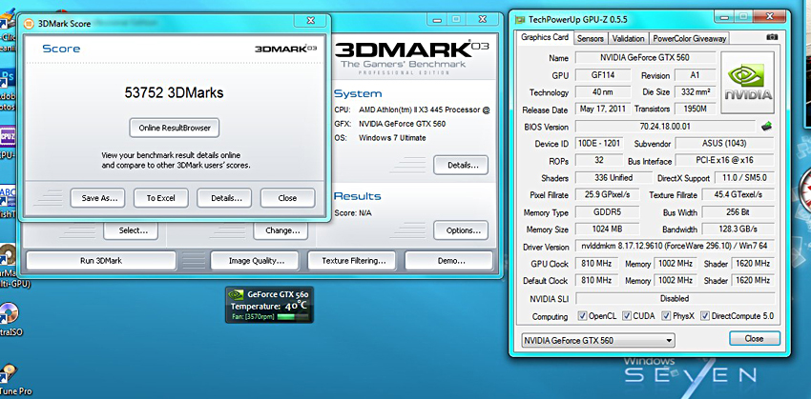
Task: Open the ABC desktop shortcut icon
Action: (x=8, y=201)
